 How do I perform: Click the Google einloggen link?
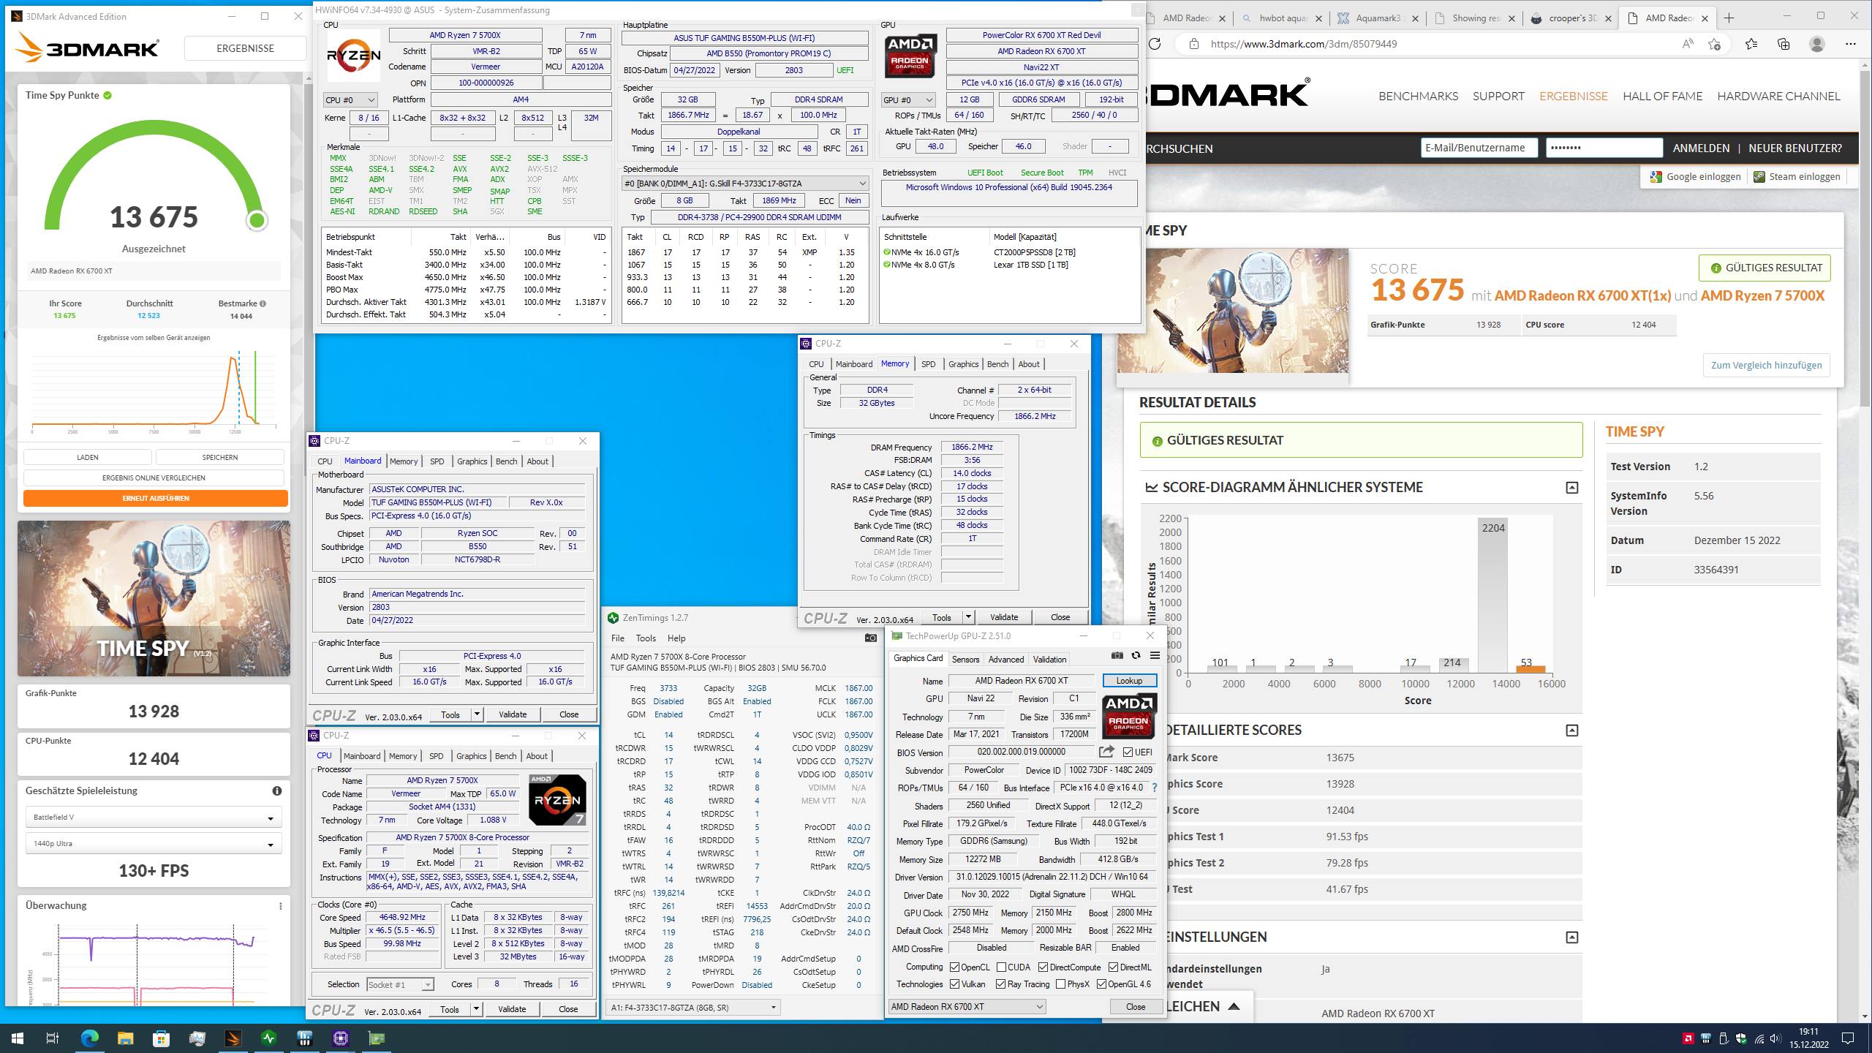click(1695, 176)
